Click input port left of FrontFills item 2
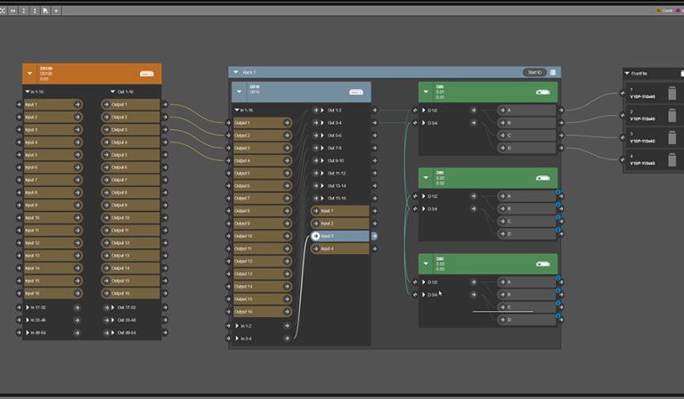The image size is (684, 399). (x=623, y=115)
